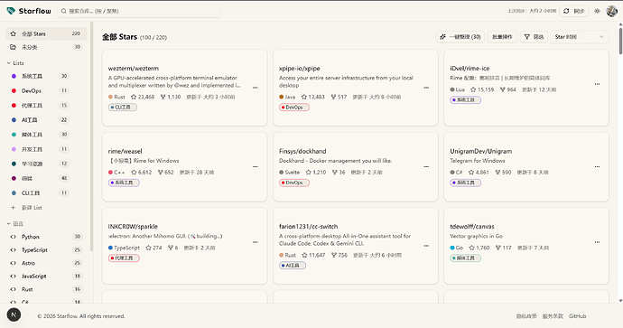The image size is (623, 328).
Task: Open the more menu on tdewolff/canvas card
Action: point(597,242)
